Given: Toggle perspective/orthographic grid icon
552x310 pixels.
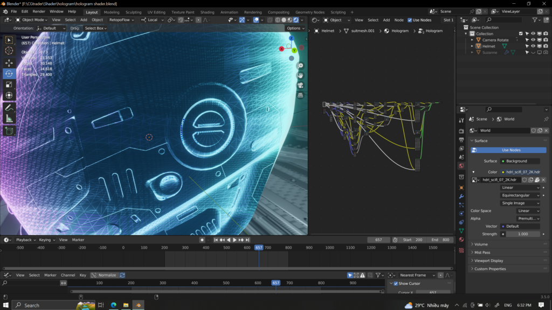Looking at the screenshot, I should [x=300, y=95].
